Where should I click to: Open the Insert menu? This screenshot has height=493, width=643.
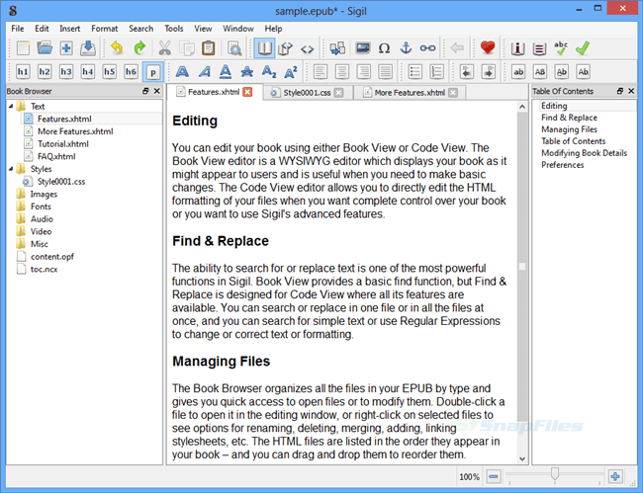69,29
